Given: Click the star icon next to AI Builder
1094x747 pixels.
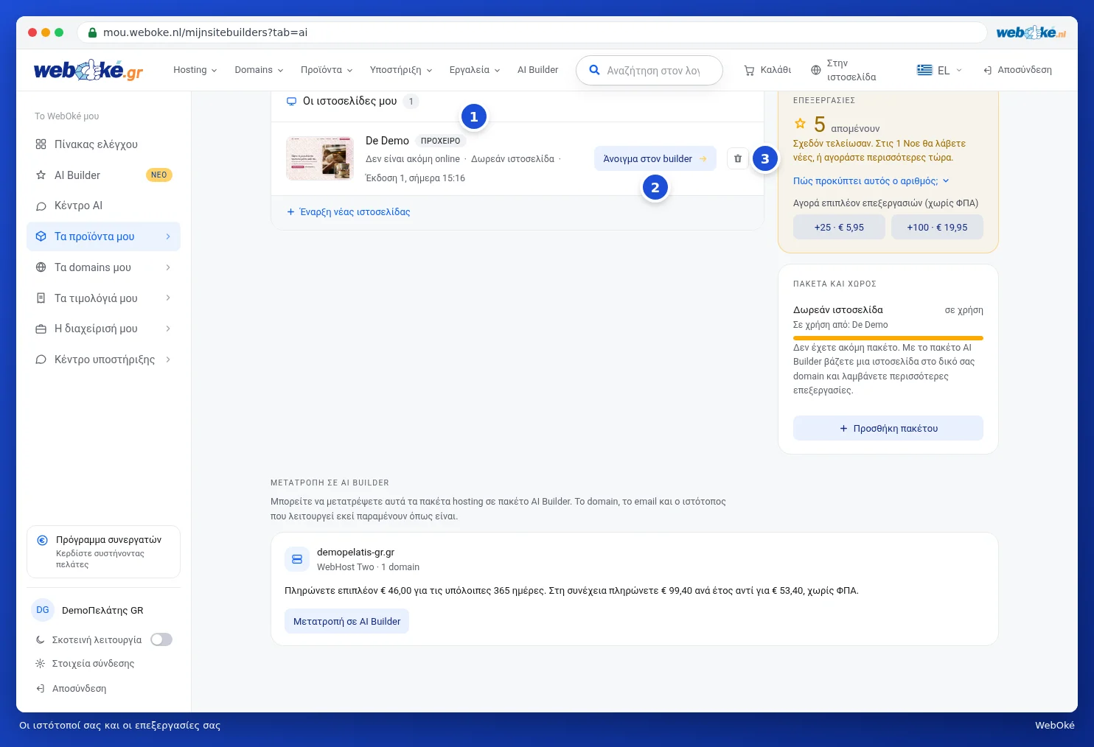Looking at the screenshot, I should tap(41, 175).
